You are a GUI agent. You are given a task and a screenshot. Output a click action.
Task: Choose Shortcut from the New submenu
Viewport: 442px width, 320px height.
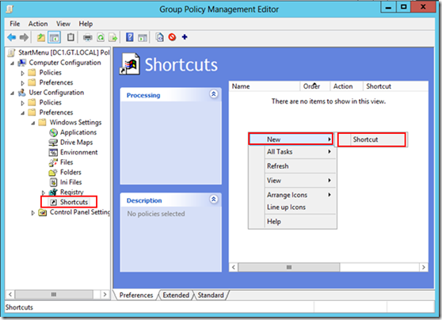tap(372, 139)
